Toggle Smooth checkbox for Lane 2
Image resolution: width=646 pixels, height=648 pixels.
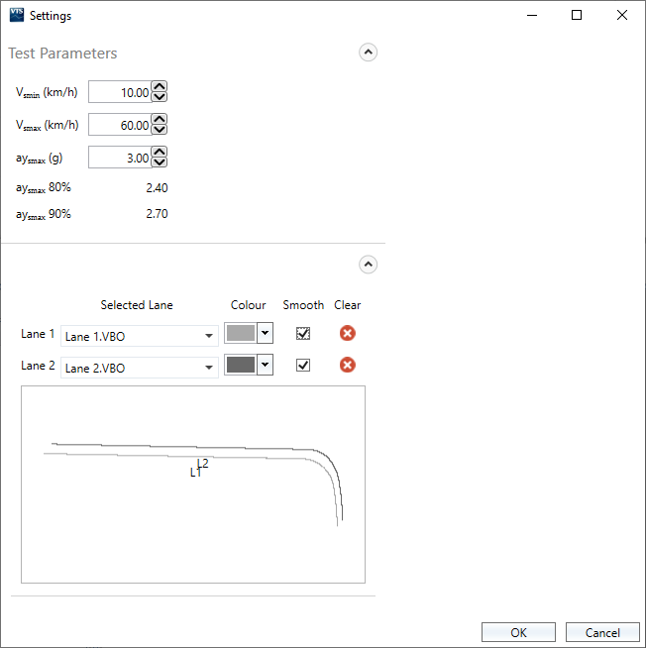[x=303, y=366]
